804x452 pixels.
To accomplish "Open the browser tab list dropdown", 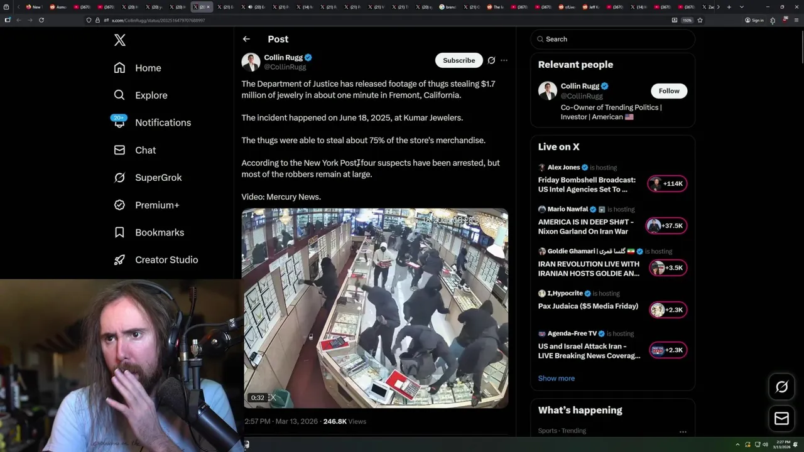I will (742, 7).
